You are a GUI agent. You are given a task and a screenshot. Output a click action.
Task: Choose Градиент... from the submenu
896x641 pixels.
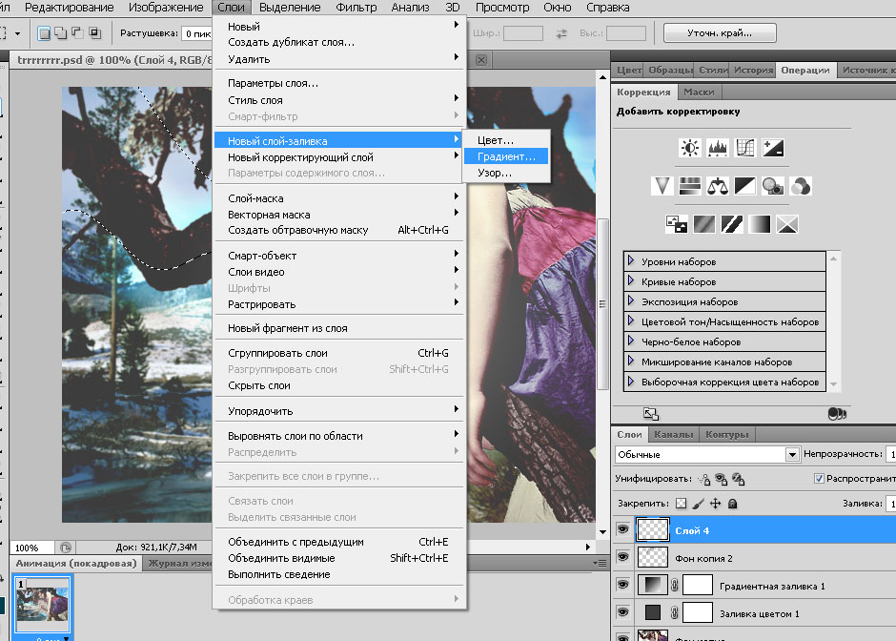point(506,156)
